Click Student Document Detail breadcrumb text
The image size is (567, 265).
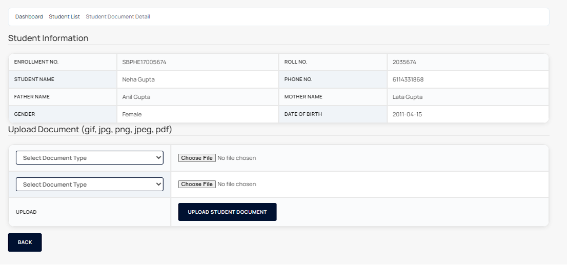118,16
